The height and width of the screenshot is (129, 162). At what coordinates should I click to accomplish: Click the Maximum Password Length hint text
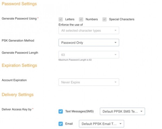point(75,60)
